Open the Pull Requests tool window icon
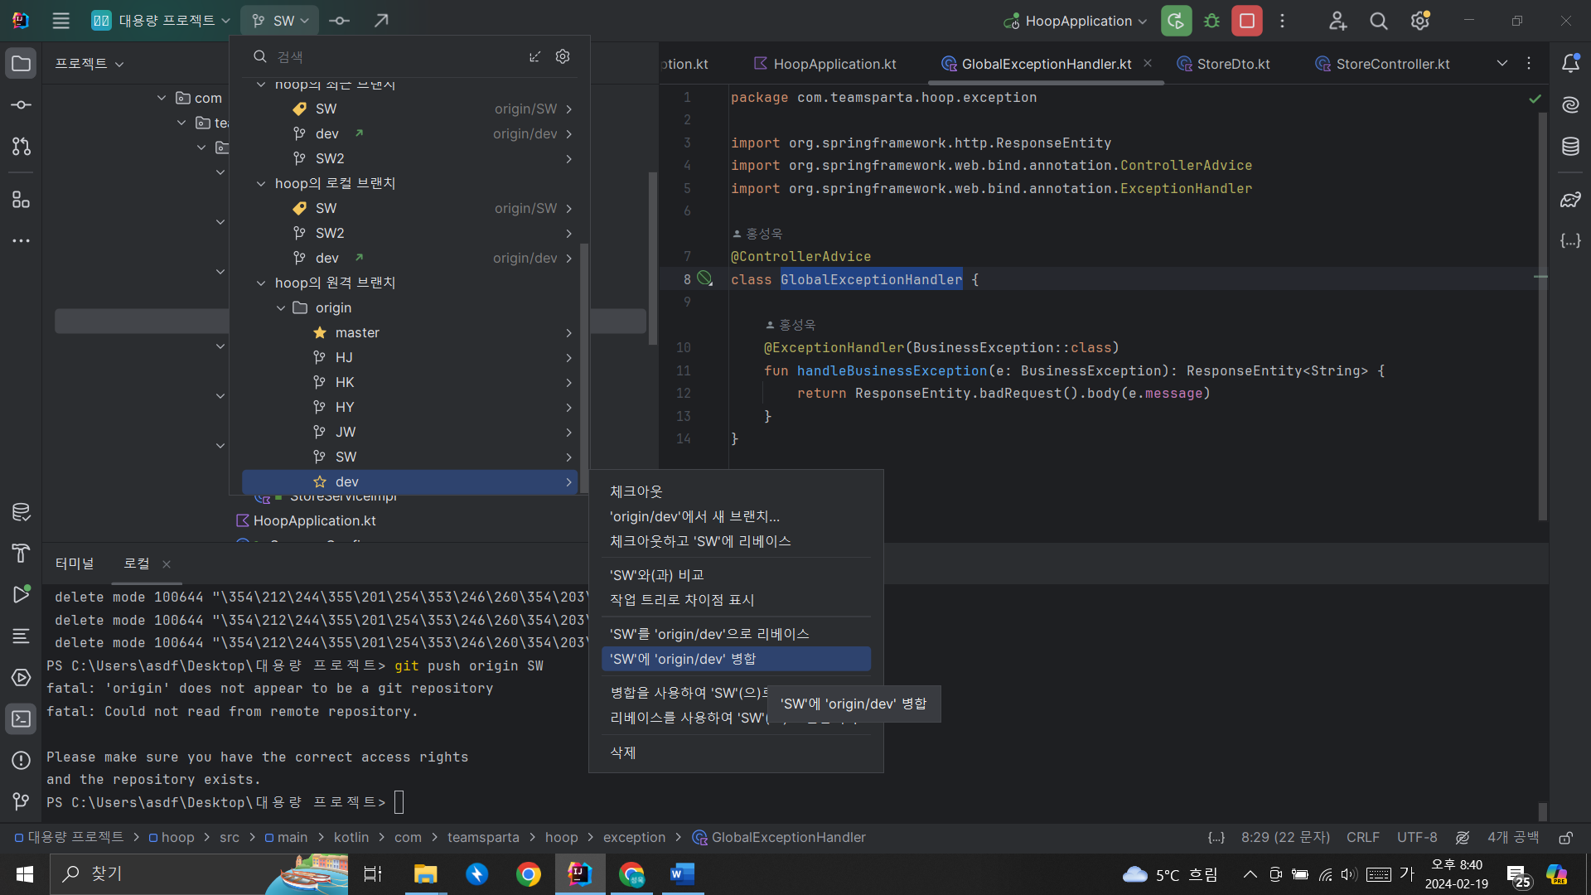Screen dimensions: 1591x895 22,147
